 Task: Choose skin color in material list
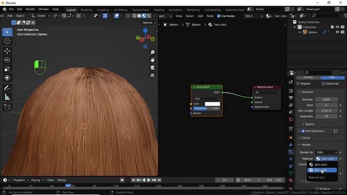point(322,165)
